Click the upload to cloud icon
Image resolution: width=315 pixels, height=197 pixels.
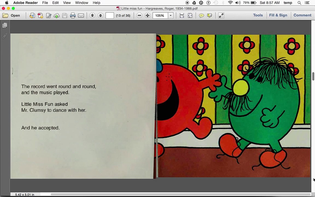(x=57, y=16)
